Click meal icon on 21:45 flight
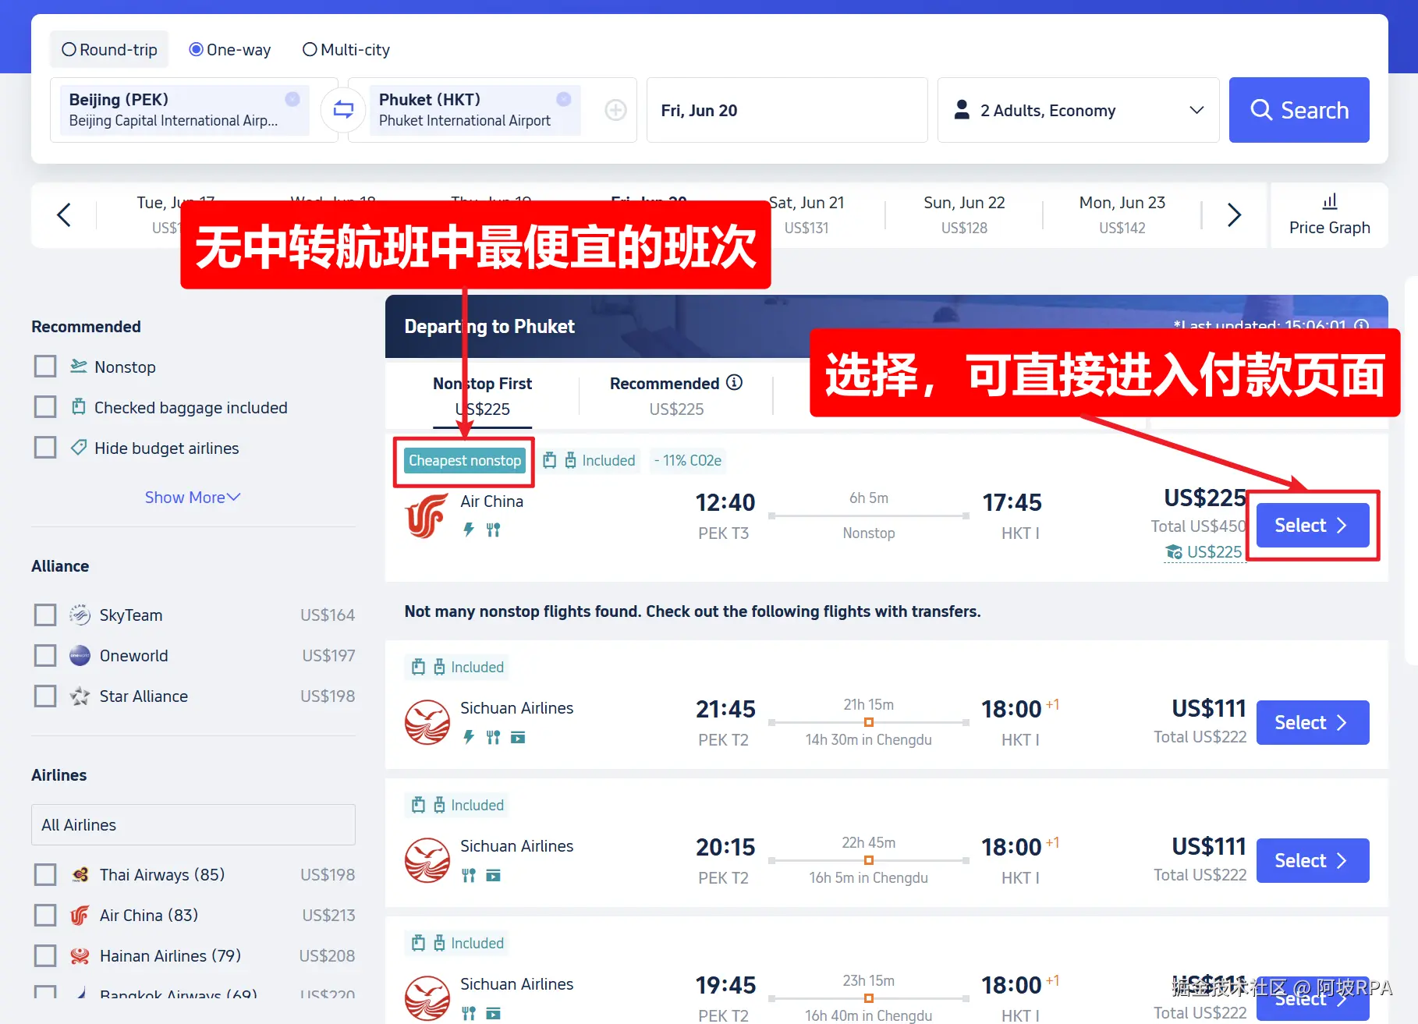The height and width of the screenshot is (1024, 1418). [493, 737]
